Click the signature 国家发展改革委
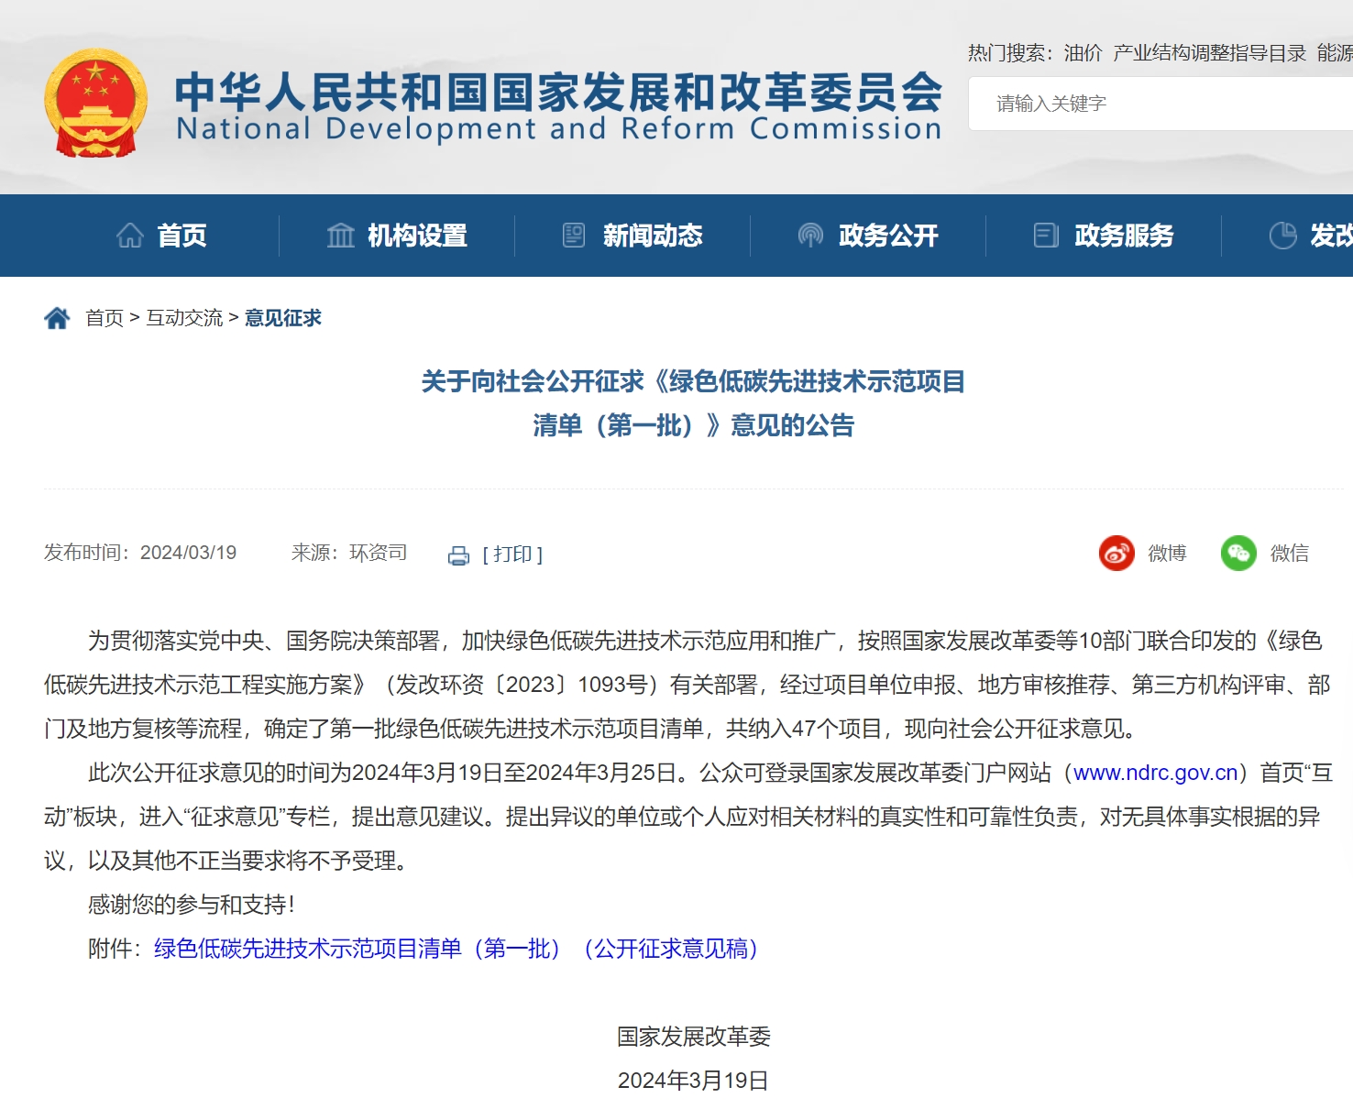1353x1120 pixels. [x=694, y=1037]
